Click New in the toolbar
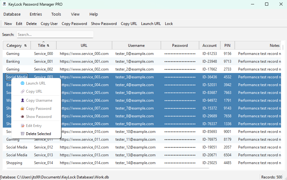Viewport: 287px width, 180px height. coord(8,24)
